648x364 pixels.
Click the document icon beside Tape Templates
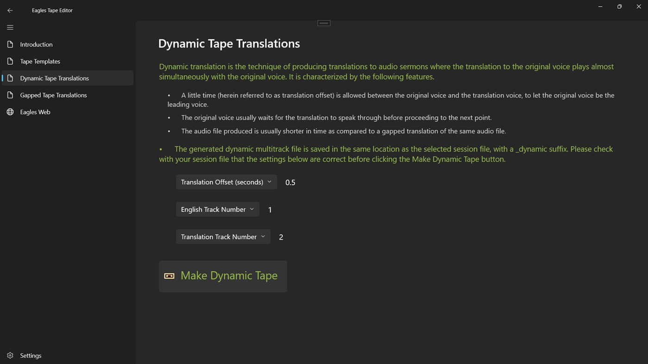10,61
